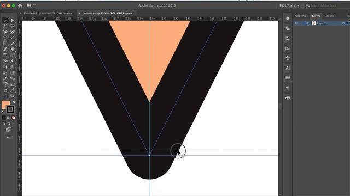Click the black Stroke color swatch

tap(10, 109)
